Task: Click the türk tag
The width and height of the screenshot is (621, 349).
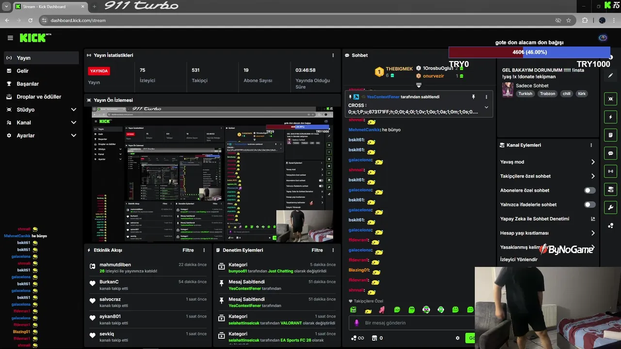Action: pyautogui.click(x=582, y=94)
